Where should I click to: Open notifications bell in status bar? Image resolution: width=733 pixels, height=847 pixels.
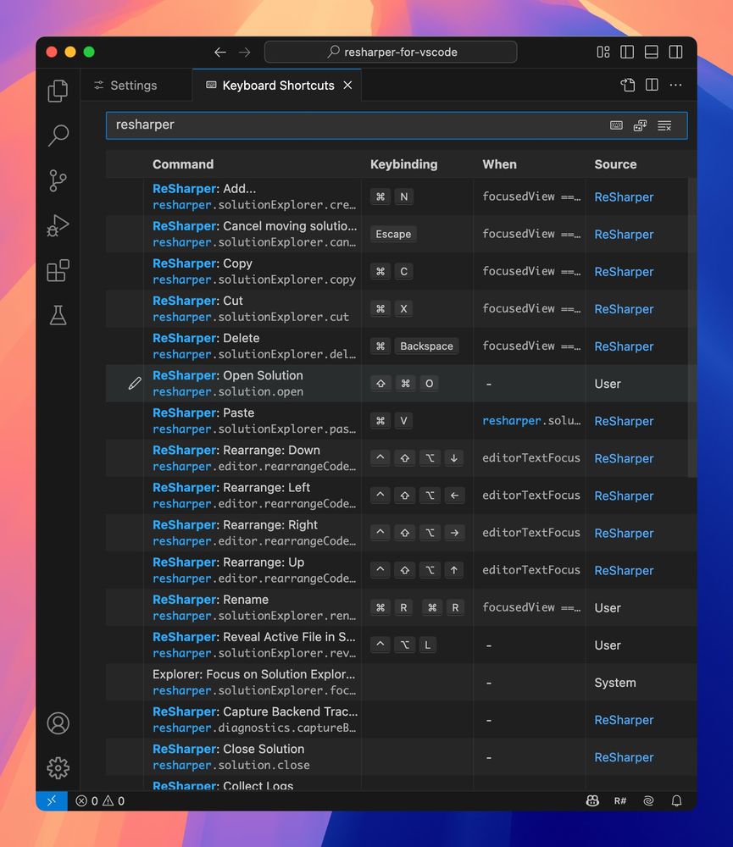tap(676, 800)
